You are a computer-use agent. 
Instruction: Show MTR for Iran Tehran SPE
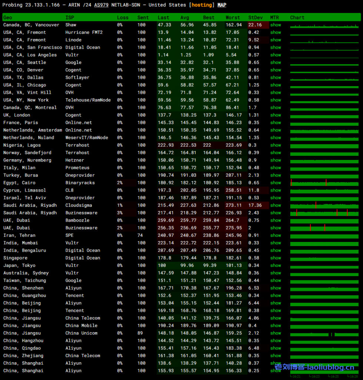(275, 235)
